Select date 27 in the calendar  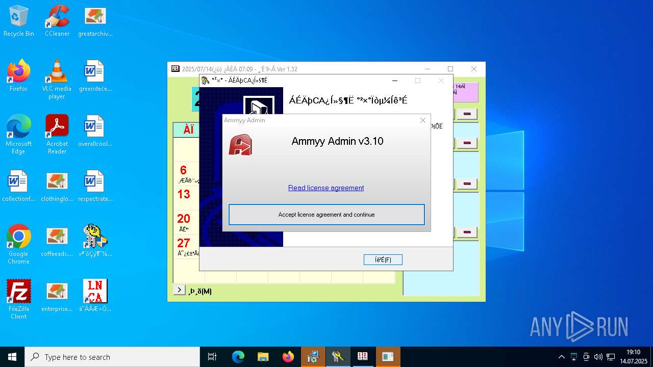(184, 243)
